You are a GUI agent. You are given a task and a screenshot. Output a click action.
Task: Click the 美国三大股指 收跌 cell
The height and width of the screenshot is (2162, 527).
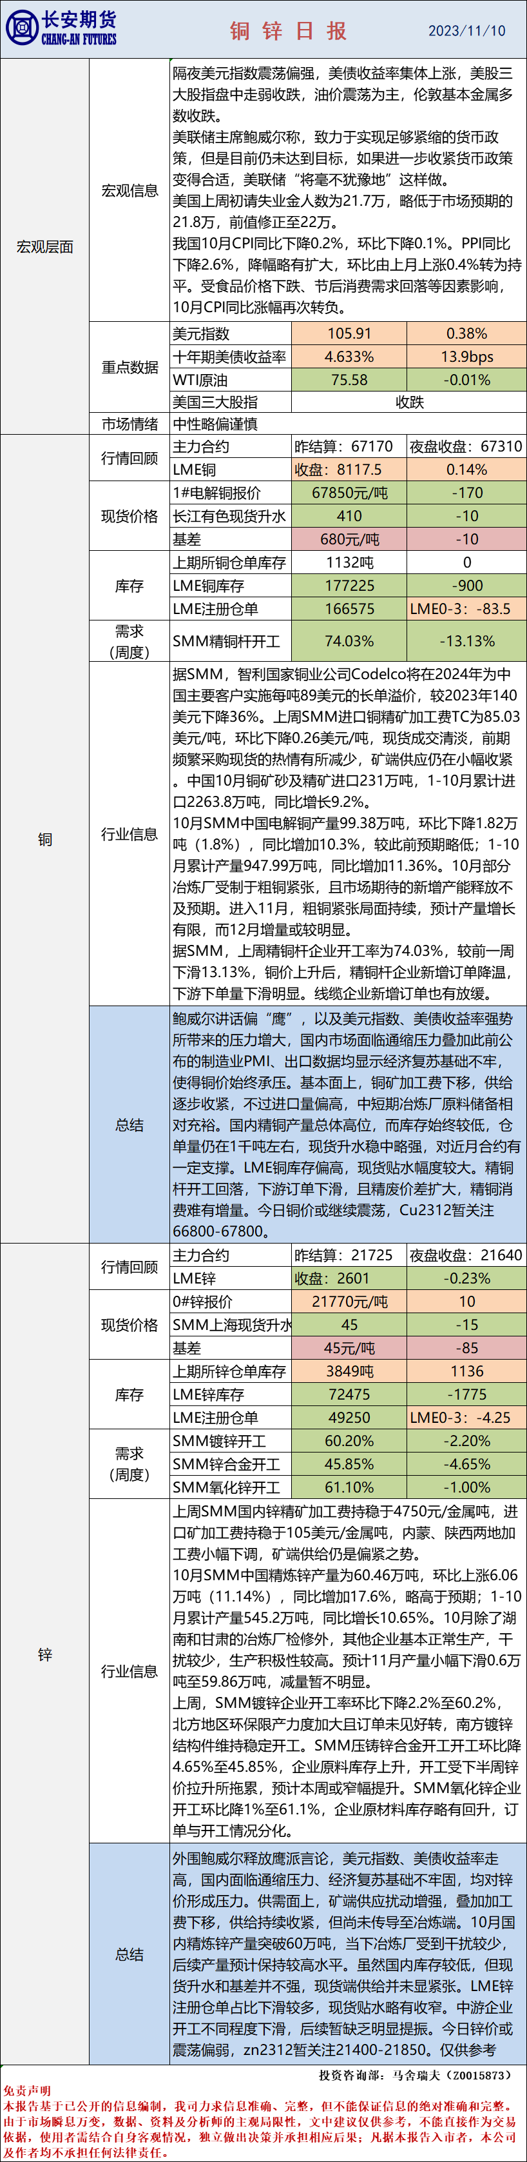pos(409,402)
